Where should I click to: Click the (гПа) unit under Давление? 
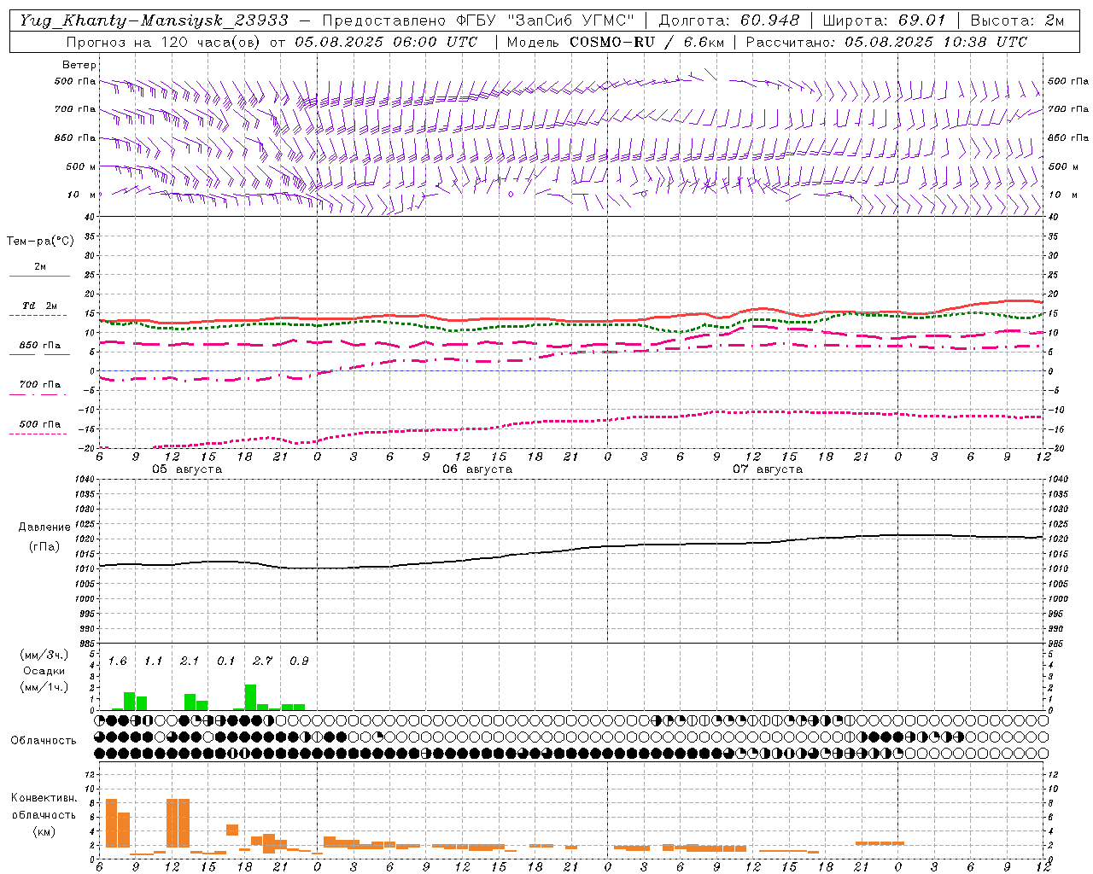pos(44,547)
